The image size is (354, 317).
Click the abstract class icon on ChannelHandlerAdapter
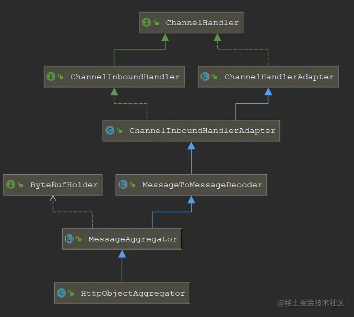pyautogui.click(x=205, y=77)
